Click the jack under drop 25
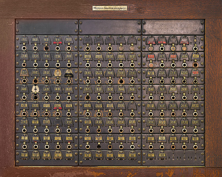 click(x=132, y=131)
